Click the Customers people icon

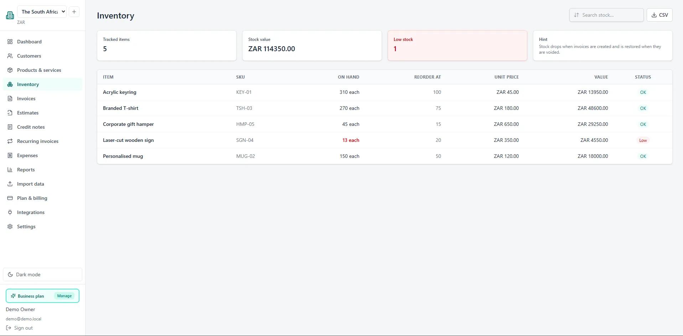pos(10,56)
